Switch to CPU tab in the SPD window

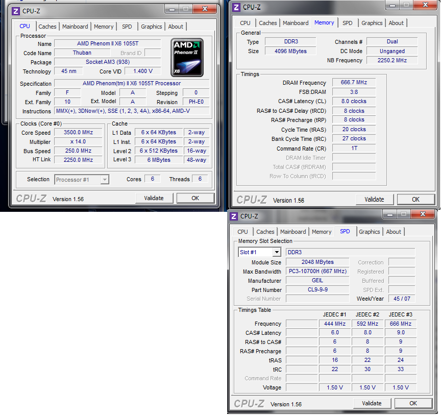(x=242, y=232)
